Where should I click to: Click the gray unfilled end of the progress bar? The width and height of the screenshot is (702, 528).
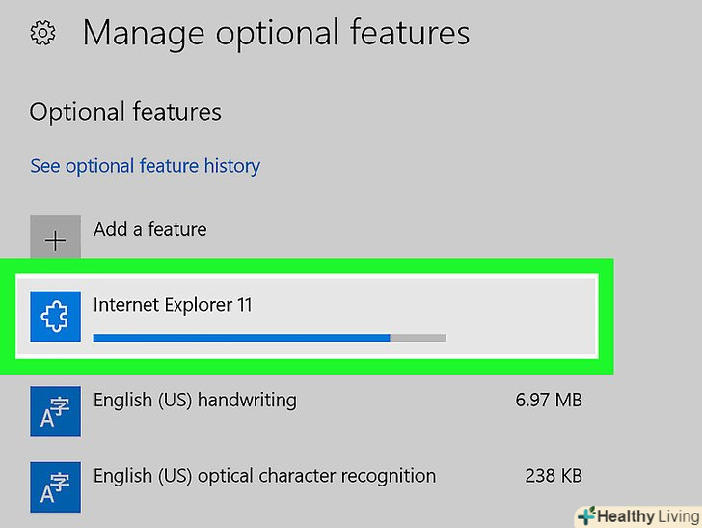[x=418, y=338]
